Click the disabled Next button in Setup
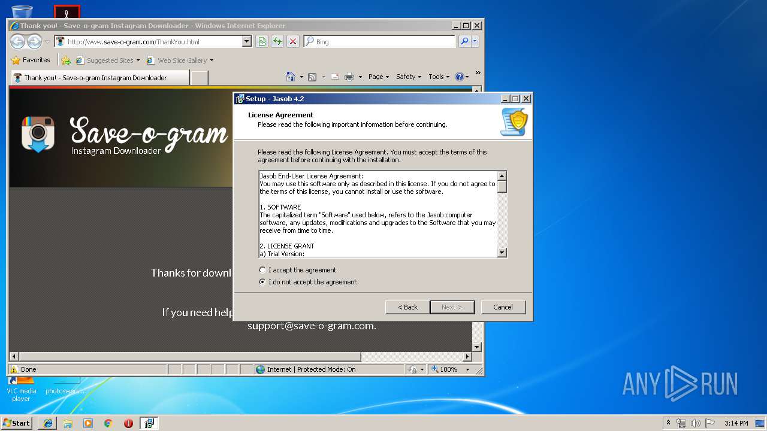 coord(452,307)
